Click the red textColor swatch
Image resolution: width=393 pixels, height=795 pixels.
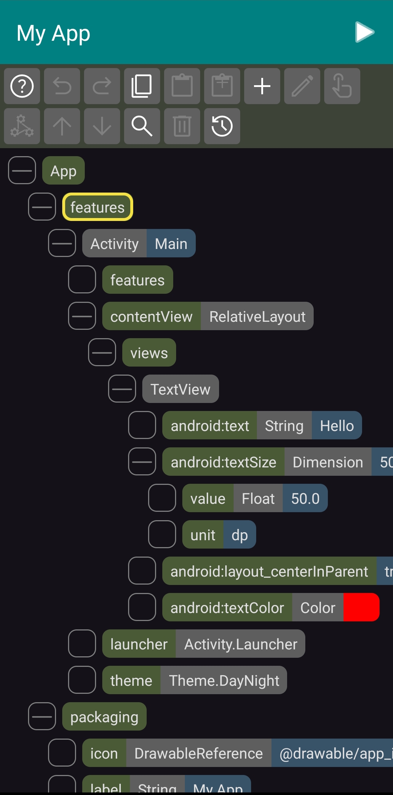point(361,607)
